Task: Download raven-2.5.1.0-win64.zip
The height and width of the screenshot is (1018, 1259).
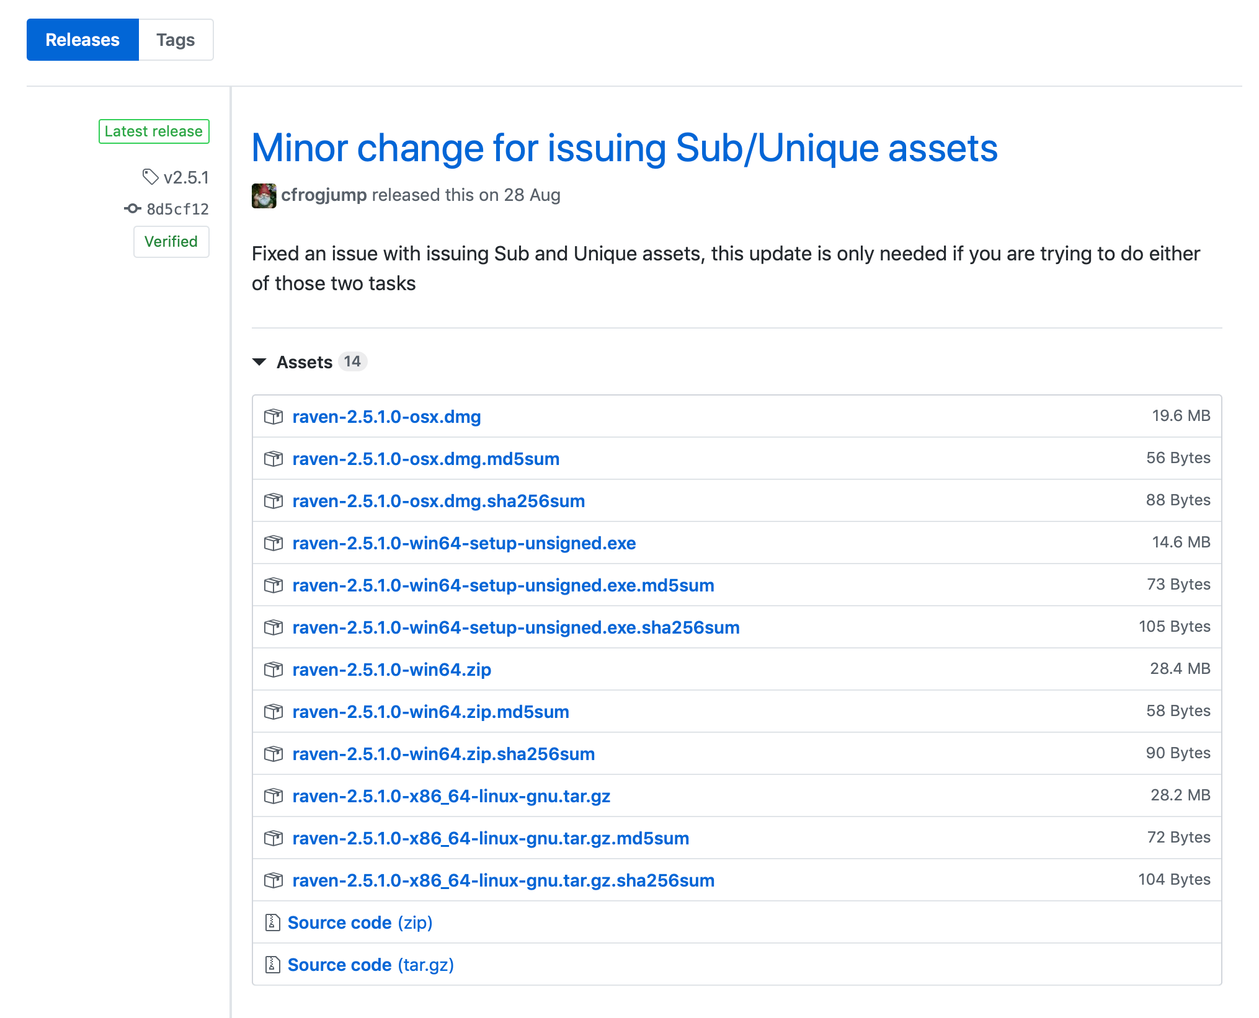Action: [391, 670]
